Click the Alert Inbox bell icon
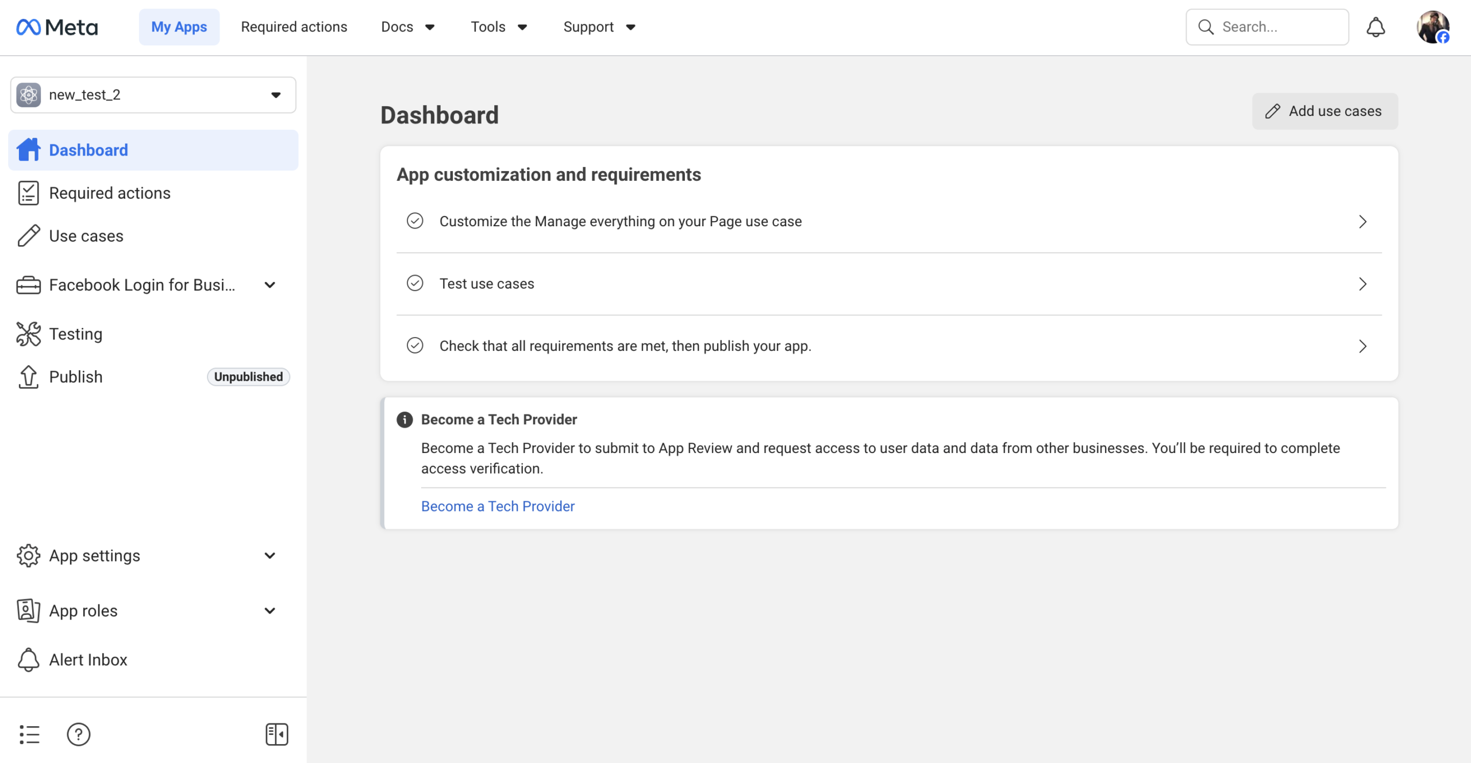The height and width of the screenshot is (763, 1471). coord(28,660)
